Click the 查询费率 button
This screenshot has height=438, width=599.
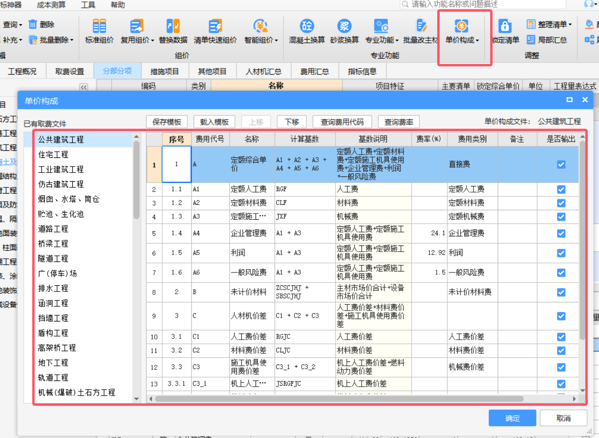click(x=399, y=122)
